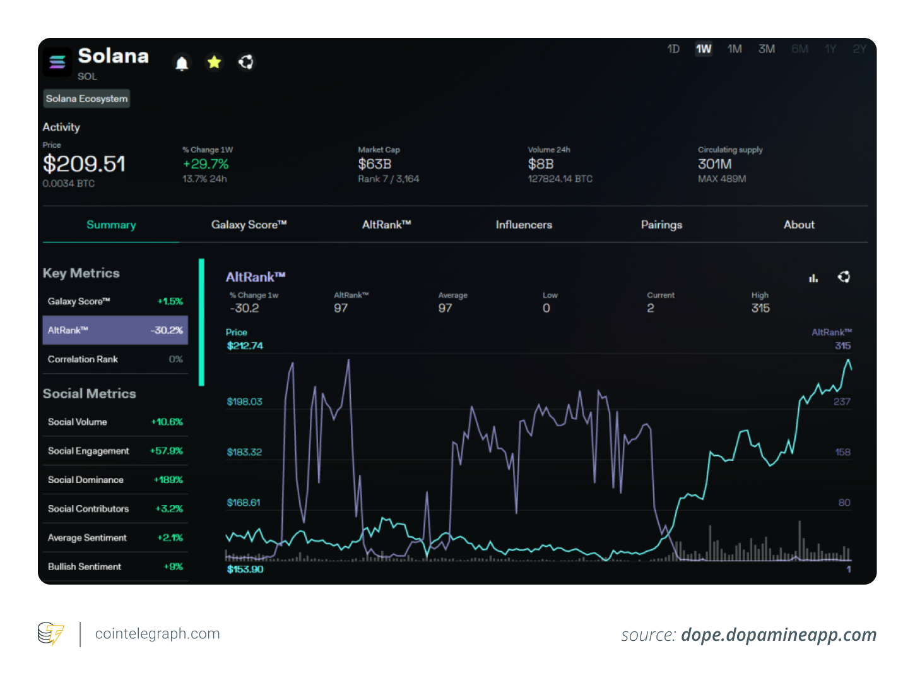
Task: Switch to the Pairings tab
Action: coord(661,225)
